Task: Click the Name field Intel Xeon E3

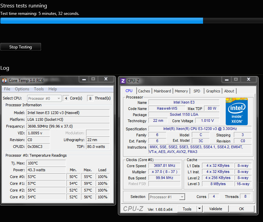Action: point(184,102)
